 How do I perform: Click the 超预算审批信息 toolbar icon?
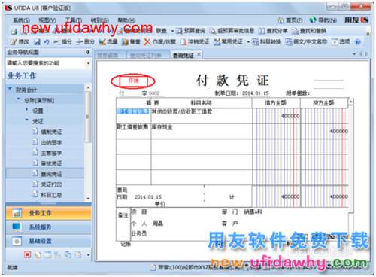(x=213, y=31)
